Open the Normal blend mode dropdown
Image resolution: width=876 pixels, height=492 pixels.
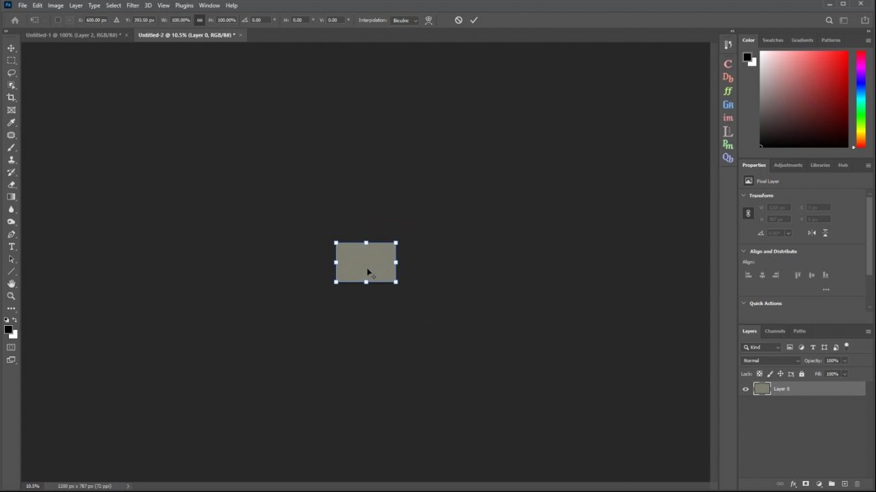771,361
